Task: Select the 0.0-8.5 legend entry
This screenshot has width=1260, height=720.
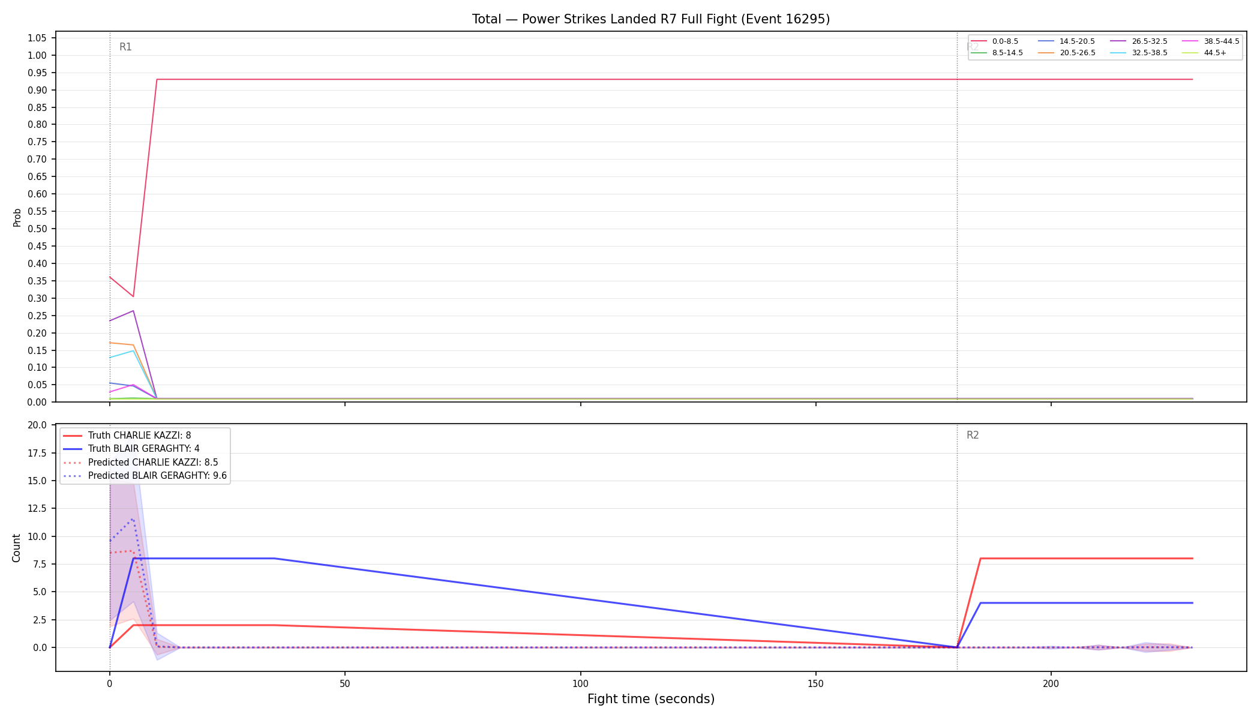Action: [995, 41]
